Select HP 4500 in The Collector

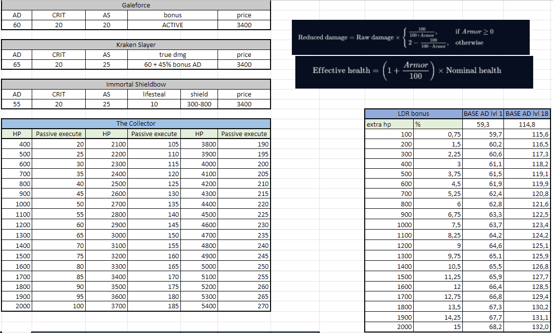(x=199, y=214)
